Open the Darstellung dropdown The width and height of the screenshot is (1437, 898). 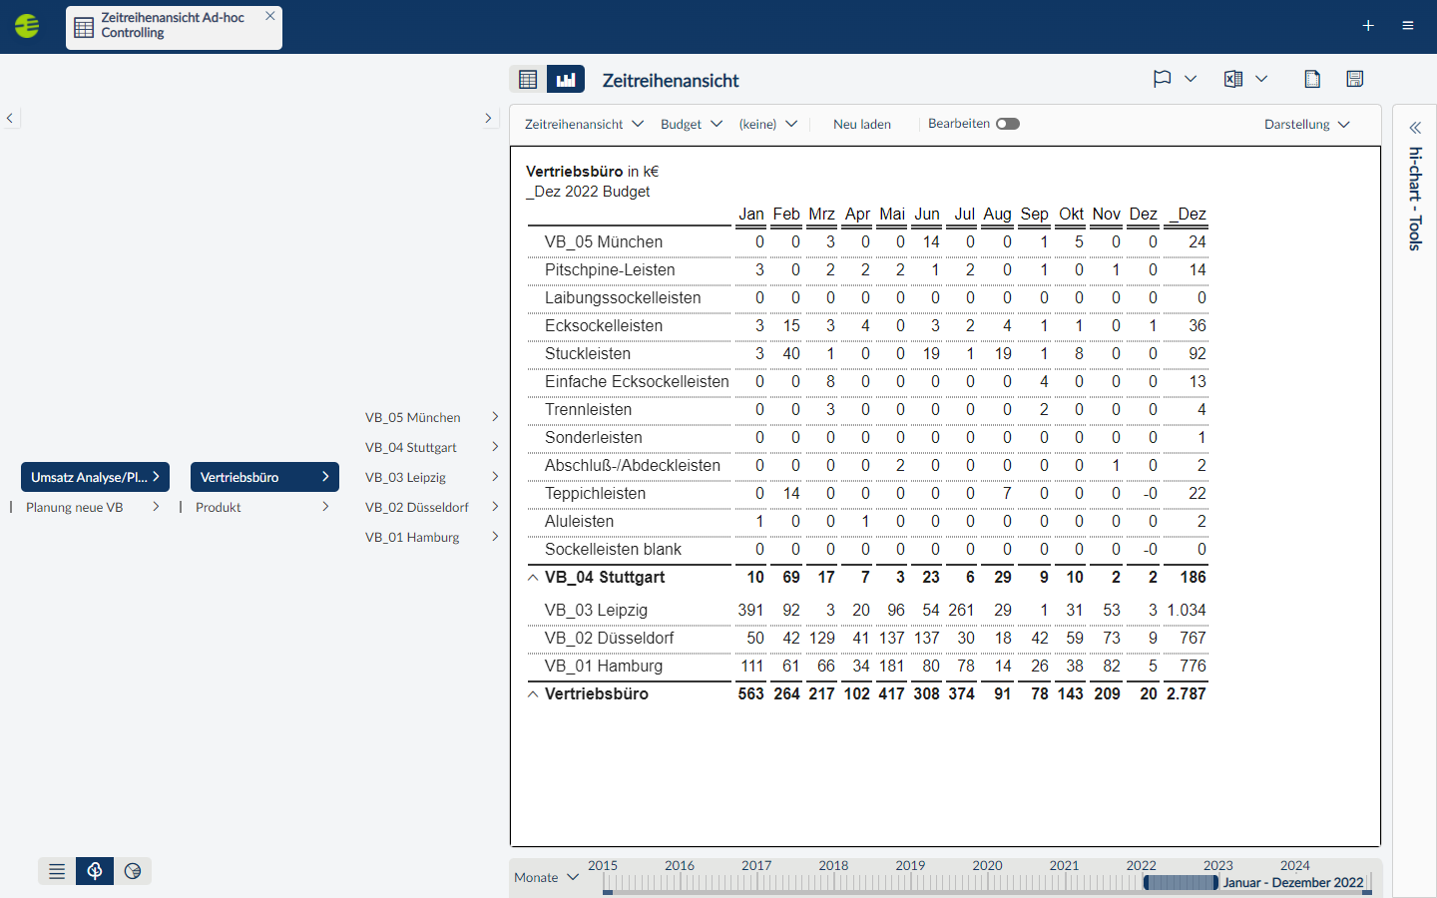(1307, 124)
